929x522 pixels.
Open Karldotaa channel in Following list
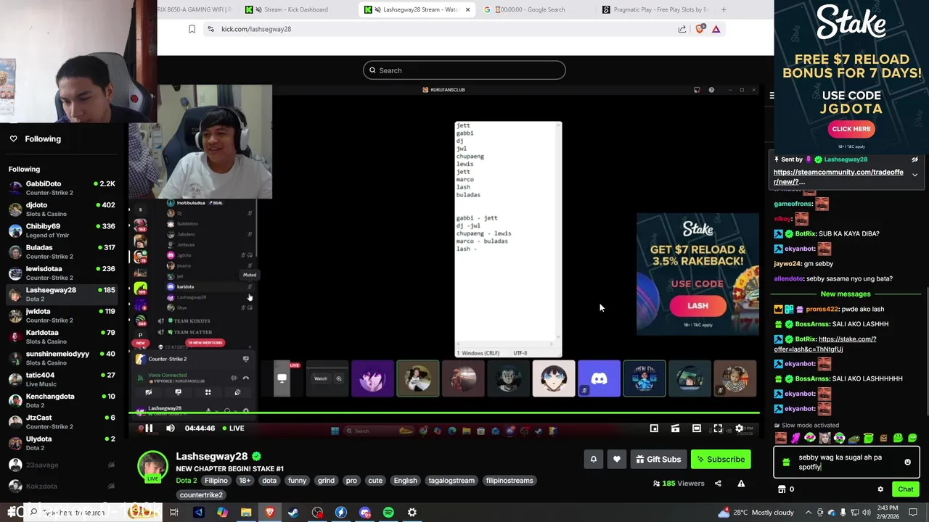point(62,336)
